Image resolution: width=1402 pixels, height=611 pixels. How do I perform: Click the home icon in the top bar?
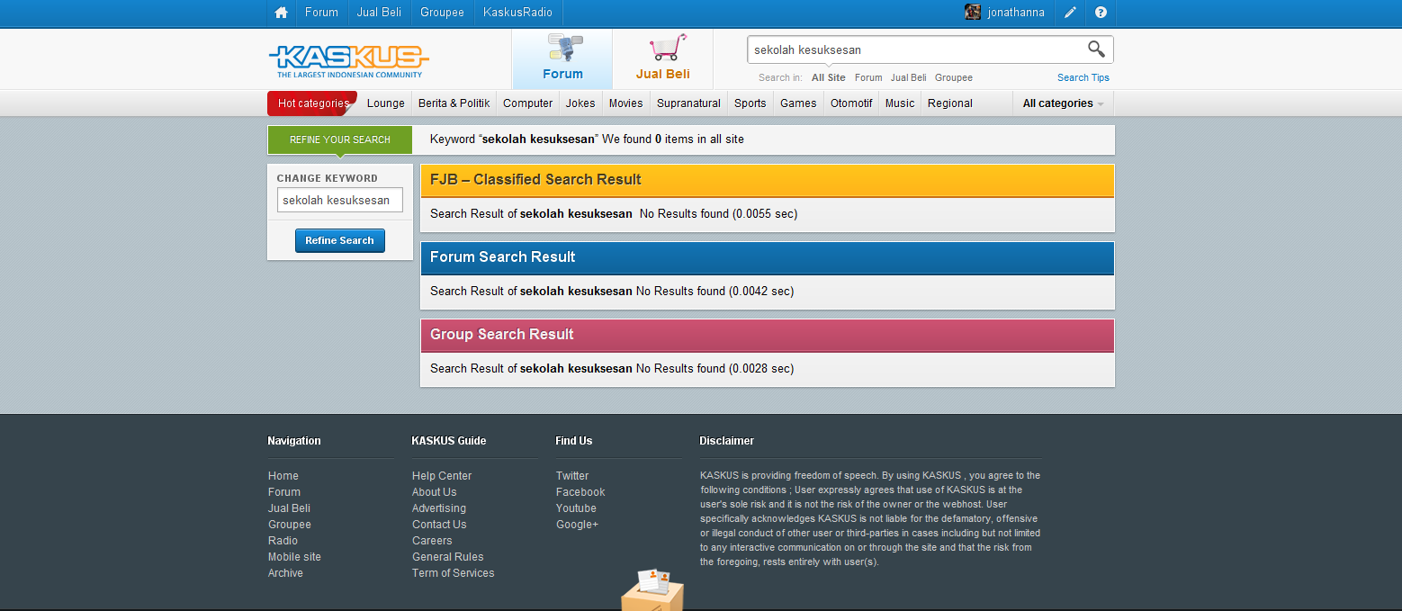(x=282, y=13)
